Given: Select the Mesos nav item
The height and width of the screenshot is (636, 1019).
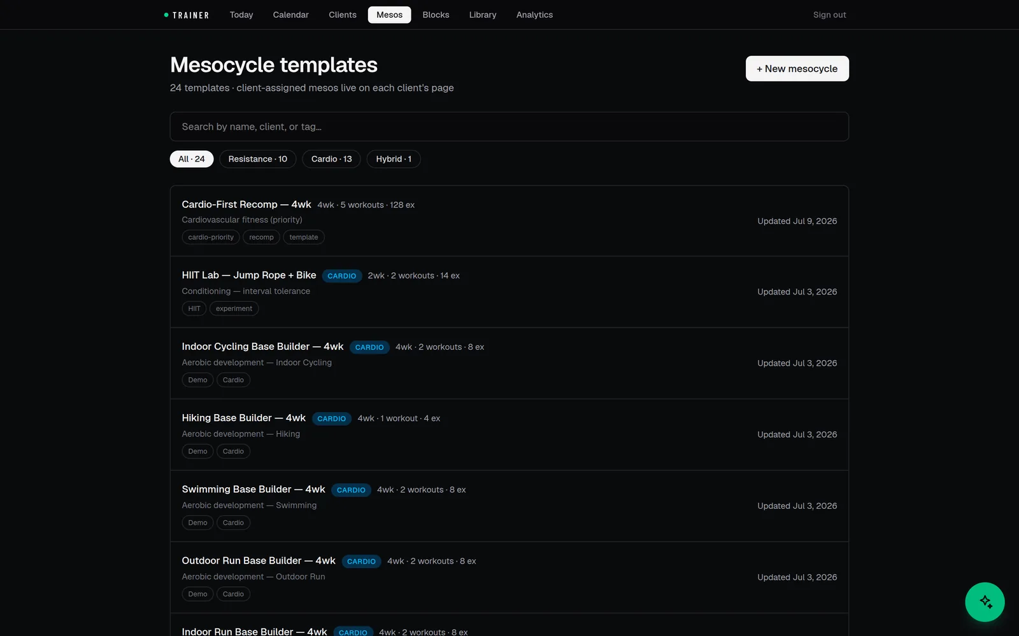Looking at the screenshot, I should (389, 15).
